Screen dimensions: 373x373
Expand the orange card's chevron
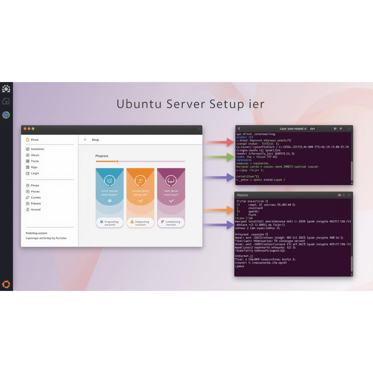[x=140, y=201]
